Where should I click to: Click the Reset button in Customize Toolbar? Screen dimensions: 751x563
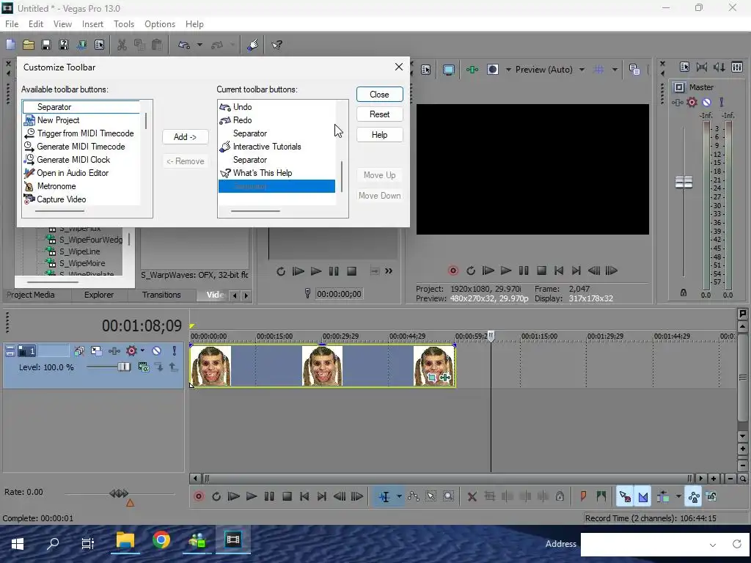pyautogui.click(x=379, y=114)
